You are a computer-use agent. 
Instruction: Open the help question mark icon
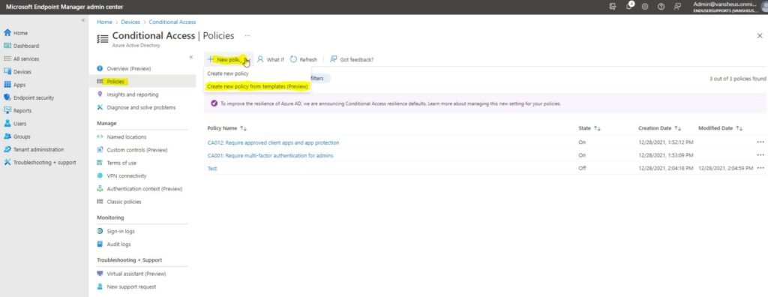coord(661,7)
